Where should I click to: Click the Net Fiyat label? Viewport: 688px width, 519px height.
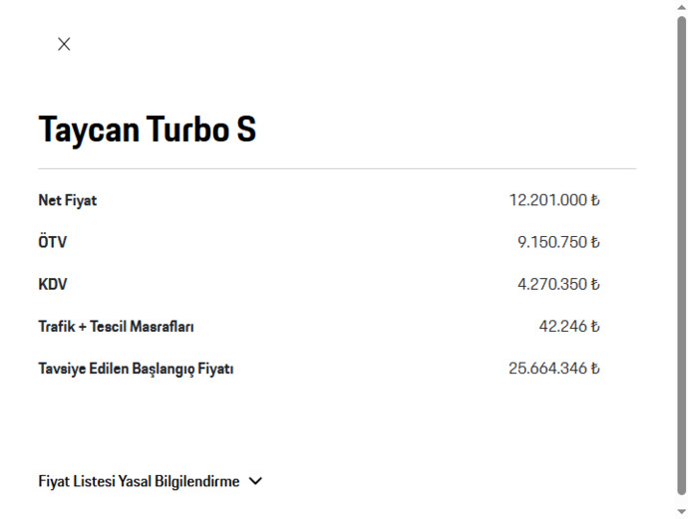tap(68, 200)
